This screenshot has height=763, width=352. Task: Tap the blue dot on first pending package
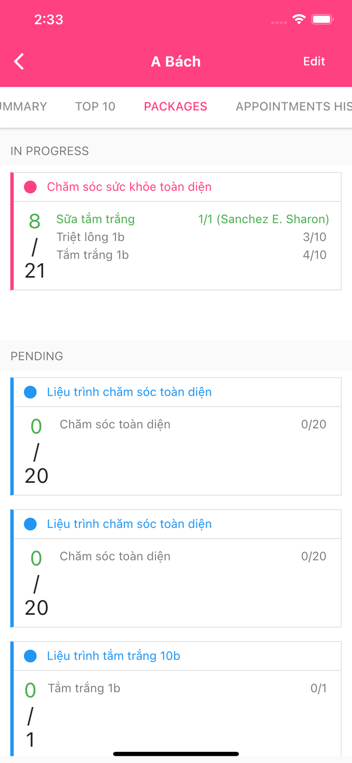[x=30, y=392]
